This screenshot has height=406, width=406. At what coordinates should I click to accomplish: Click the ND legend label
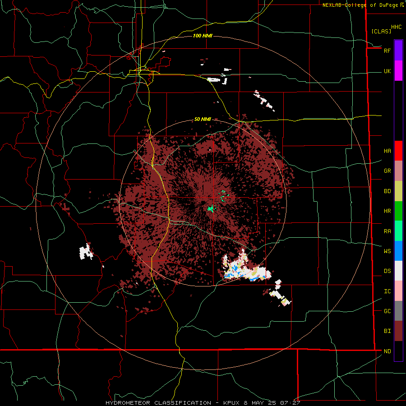[387, 351]
